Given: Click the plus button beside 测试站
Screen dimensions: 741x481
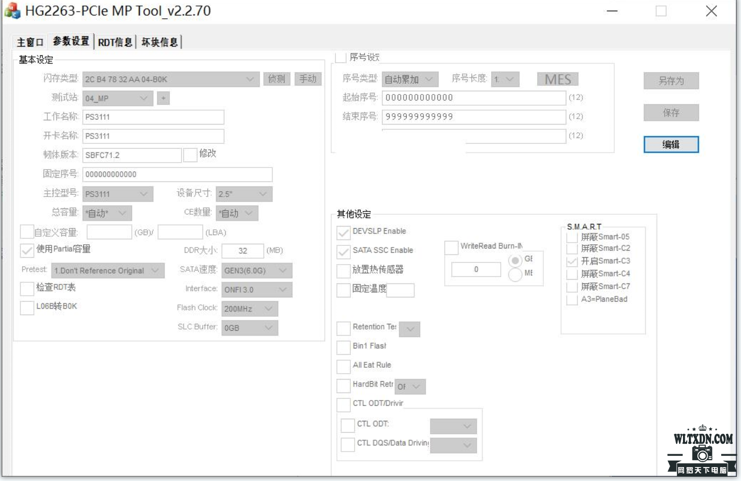Looking at the screenshot, I should point(163,98).
